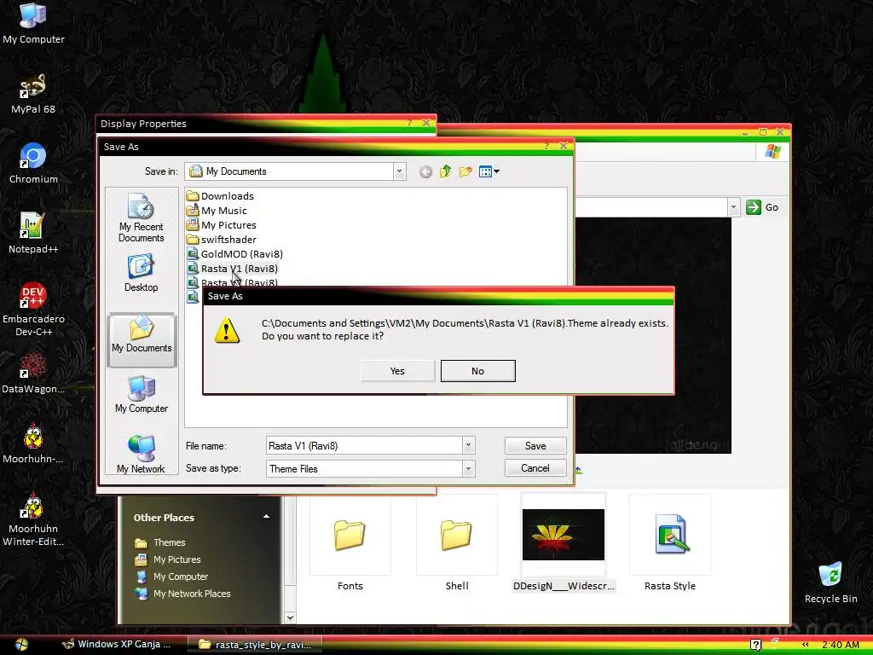Open Themes link in Other Places
The height and width of the screenshot is (655, 873).
point(160,542)
